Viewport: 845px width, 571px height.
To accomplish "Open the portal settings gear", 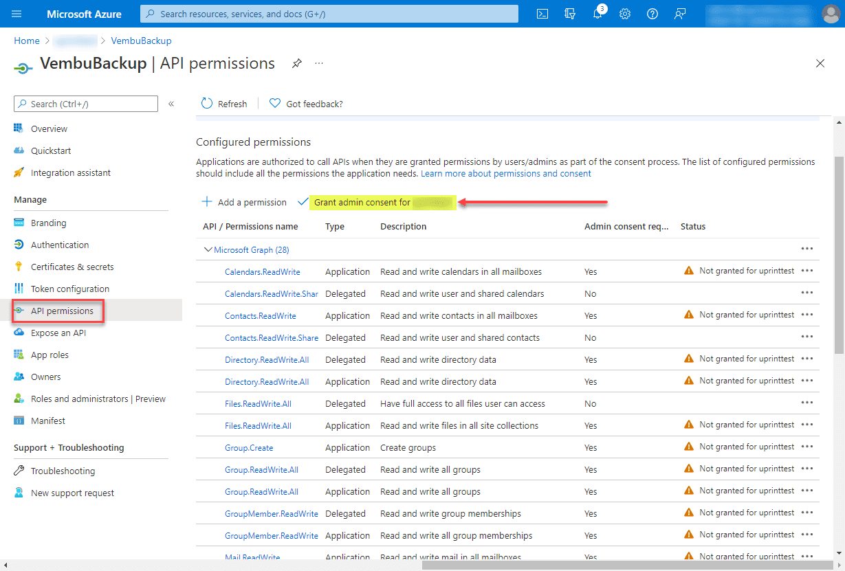I will click(625, 14).
